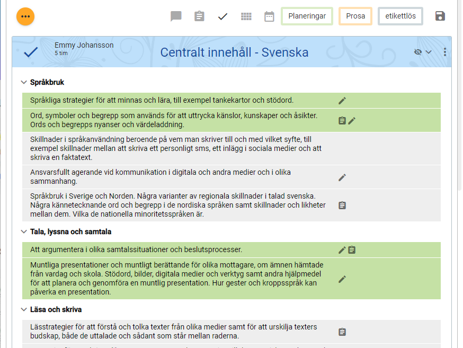Image resolution: width=463 pixels, height=348 pixels.
Task: Click the save floppy disk icon
Action: [x=440, y=16]
